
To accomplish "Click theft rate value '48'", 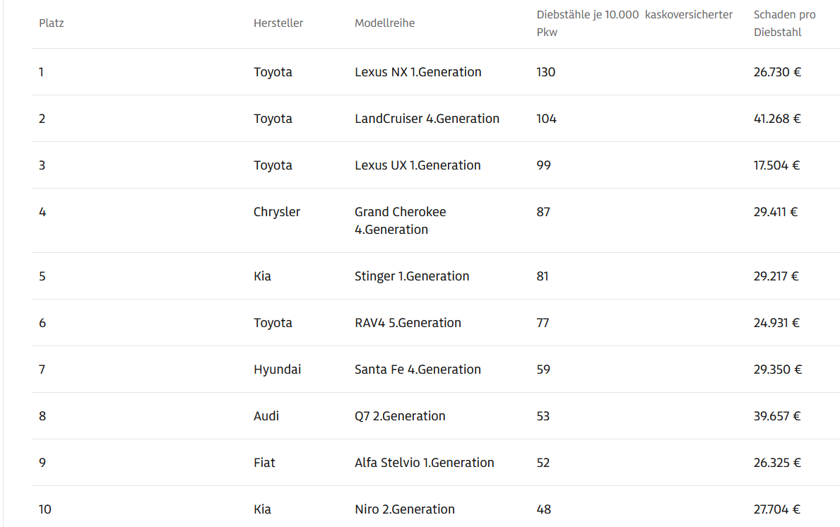I will click(543, 509).
